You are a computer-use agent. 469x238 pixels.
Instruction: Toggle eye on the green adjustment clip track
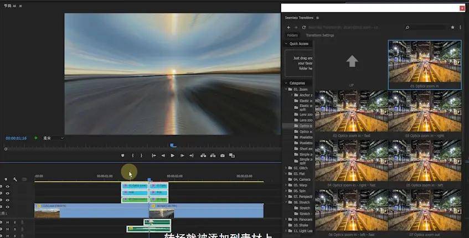click(8, 200)
